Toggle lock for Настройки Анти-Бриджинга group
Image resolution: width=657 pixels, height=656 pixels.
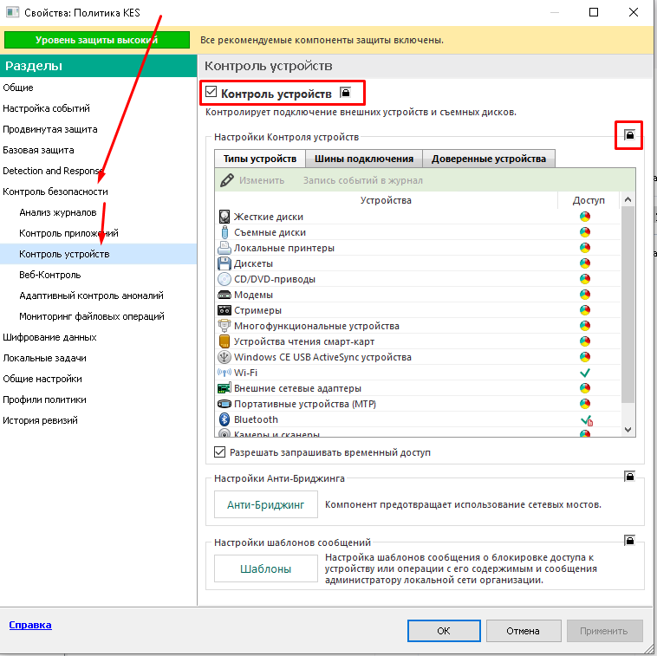[x=629, y=477]
